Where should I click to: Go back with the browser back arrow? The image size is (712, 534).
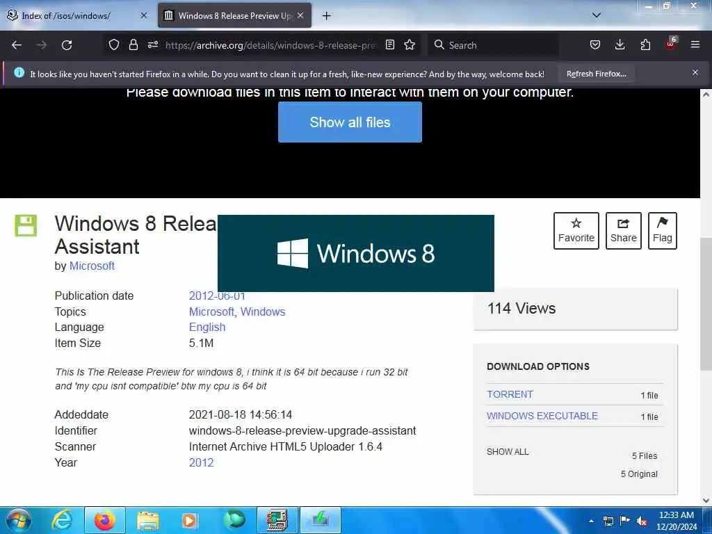(17, 45)
